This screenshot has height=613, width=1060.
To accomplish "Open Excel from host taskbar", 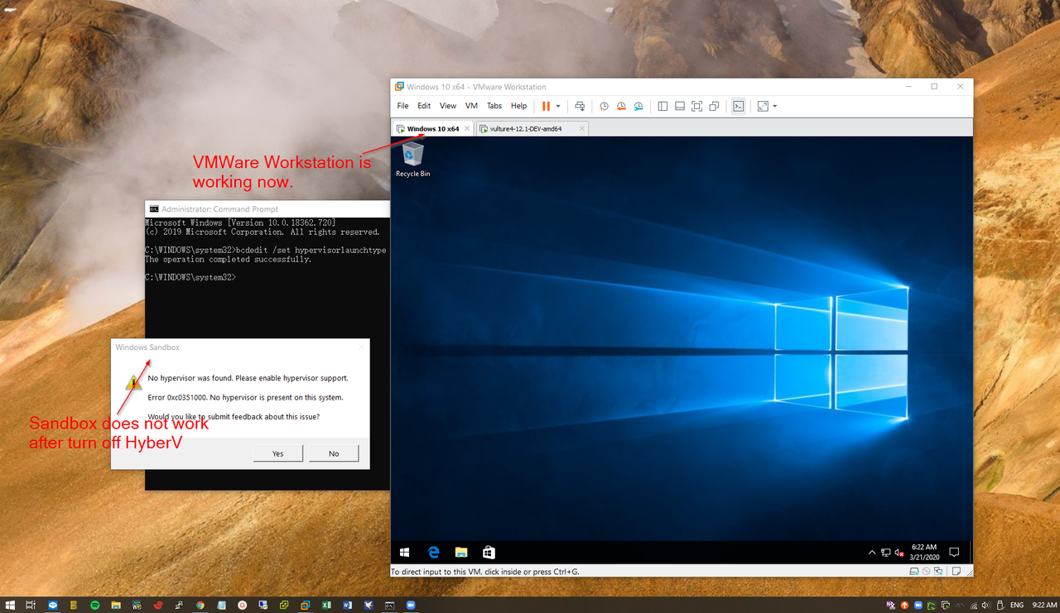I will click(x=326, y=605).
